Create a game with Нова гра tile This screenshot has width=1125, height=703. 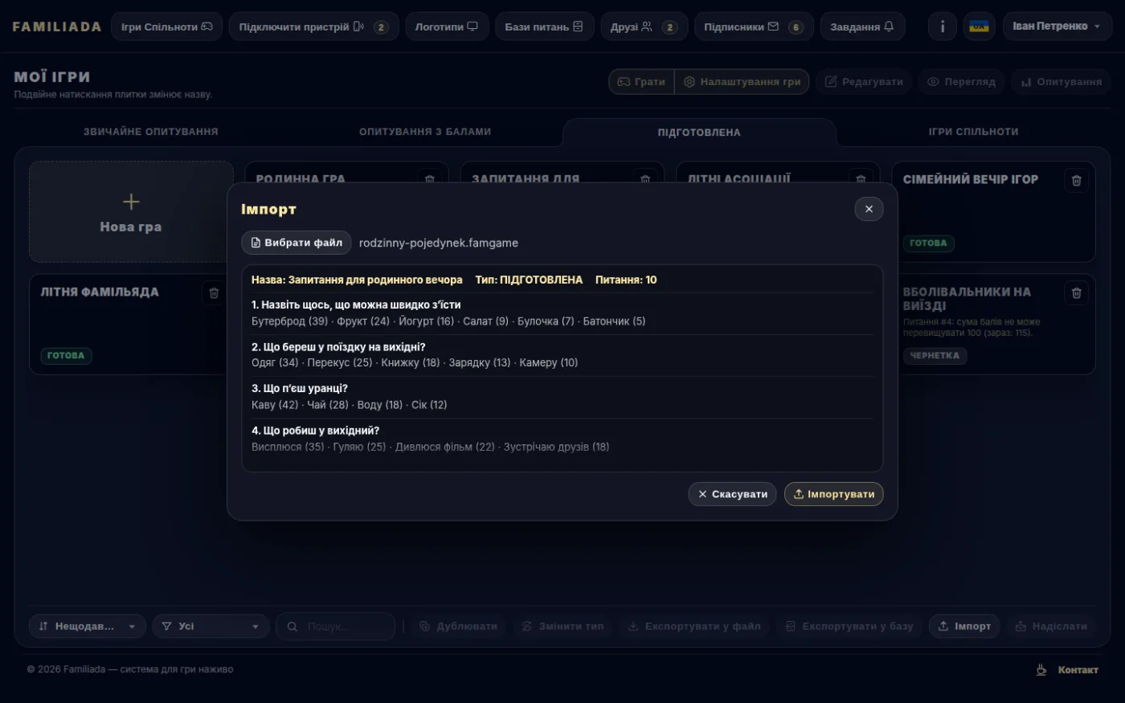coord(131,211)
